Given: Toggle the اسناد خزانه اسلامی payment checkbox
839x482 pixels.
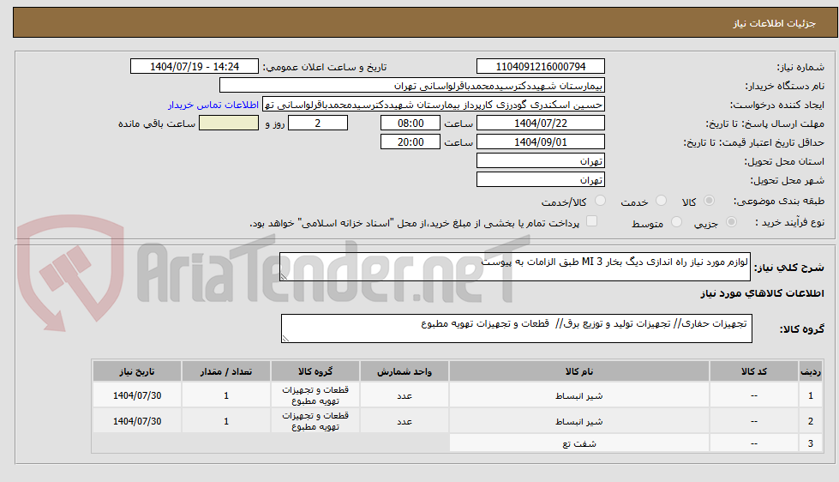Looking at the screenshot, I should point(591,221).
